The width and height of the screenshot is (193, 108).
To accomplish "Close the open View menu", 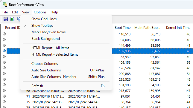I will click(26, 12).
